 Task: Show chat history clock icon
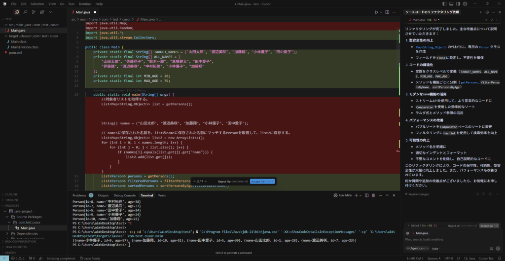click(x=487, y=12)
